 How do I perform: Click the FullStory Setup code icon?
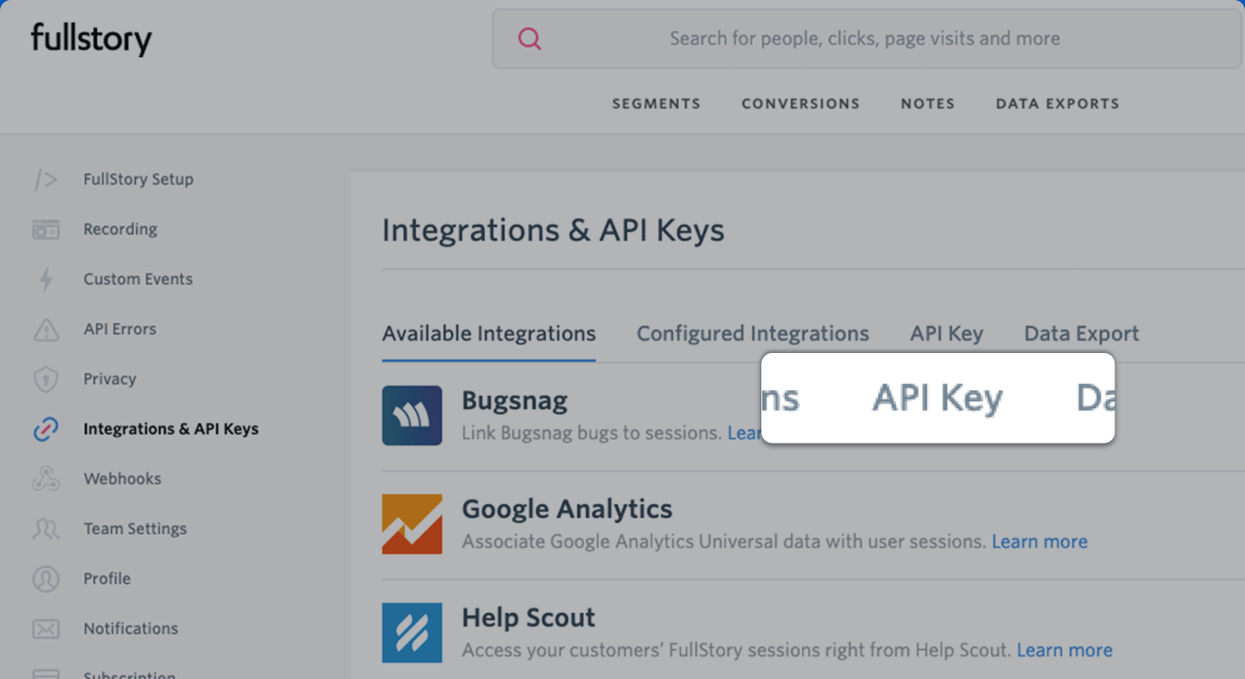click(45, 179)
